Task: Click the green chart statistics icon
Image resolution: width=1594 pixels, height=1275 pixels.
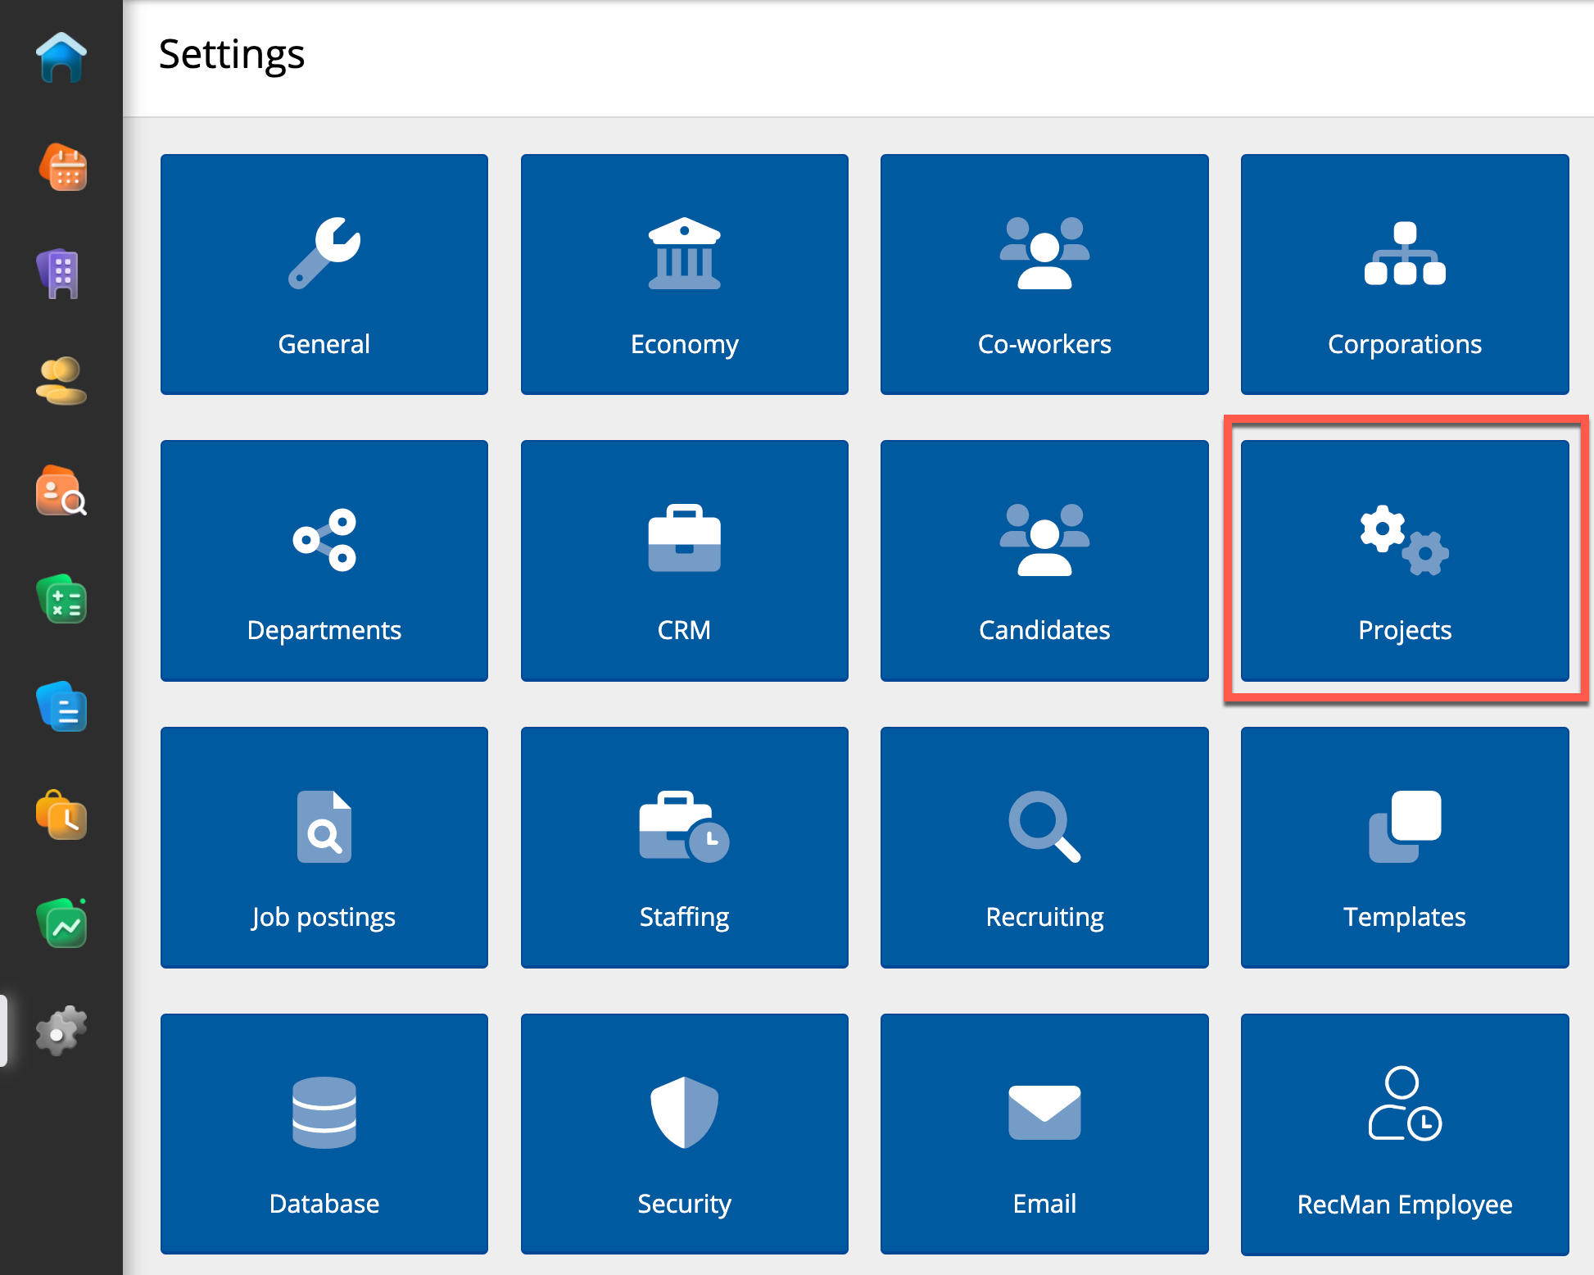Action: click(61, 923)
